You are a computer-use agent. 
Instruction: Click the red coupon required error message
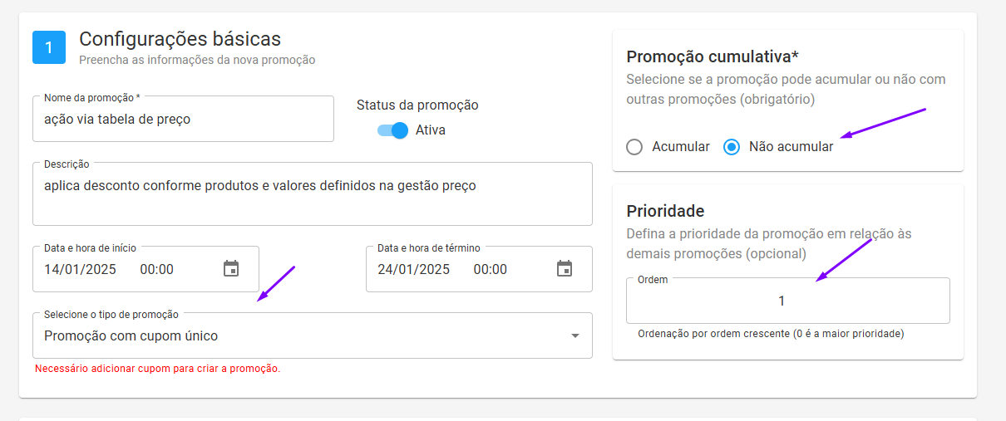click(158, 369)
